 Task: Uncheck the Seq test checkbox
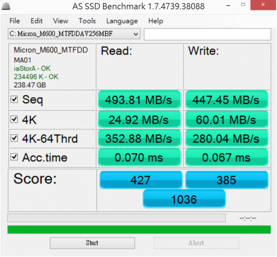pyautogui.click(x=14, y=99)
